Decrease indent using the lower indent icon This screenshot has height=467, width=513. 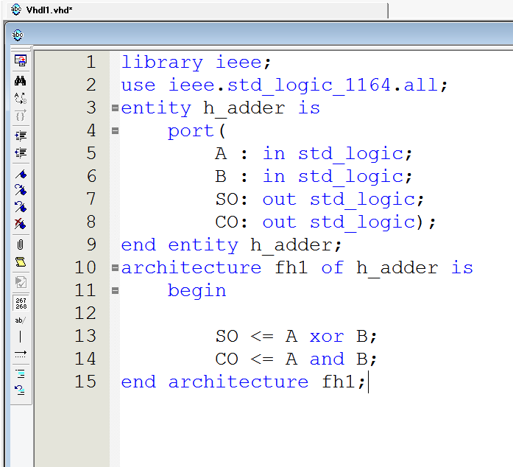click(21, 152)
